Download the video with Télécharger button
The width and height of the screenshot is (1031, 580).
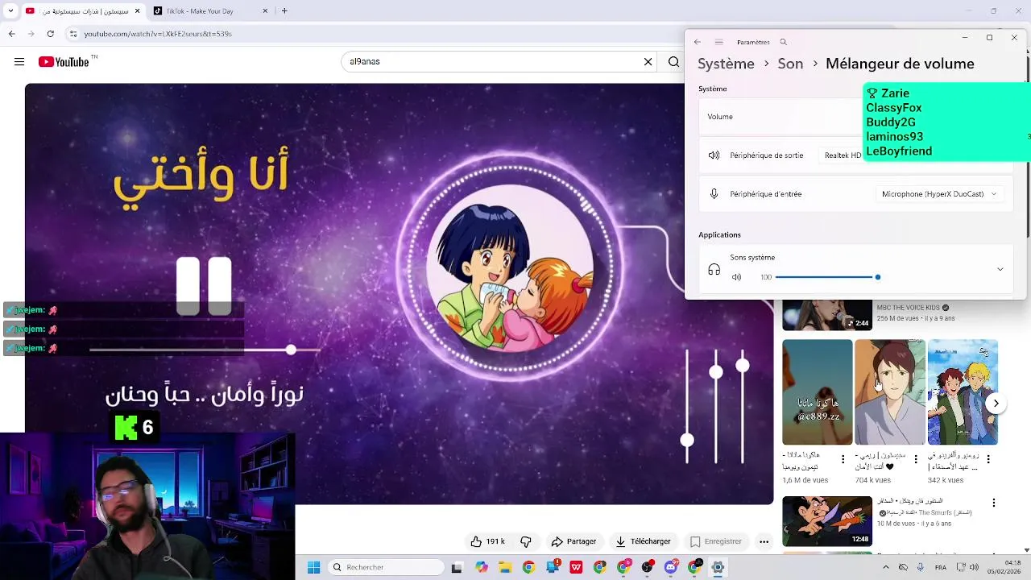click(x=643, y=541)
